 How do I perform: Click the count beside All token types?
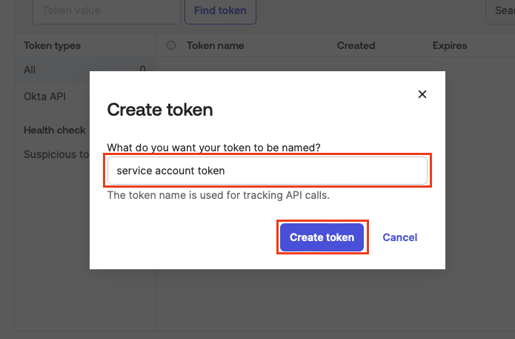(x=142, y=70)
